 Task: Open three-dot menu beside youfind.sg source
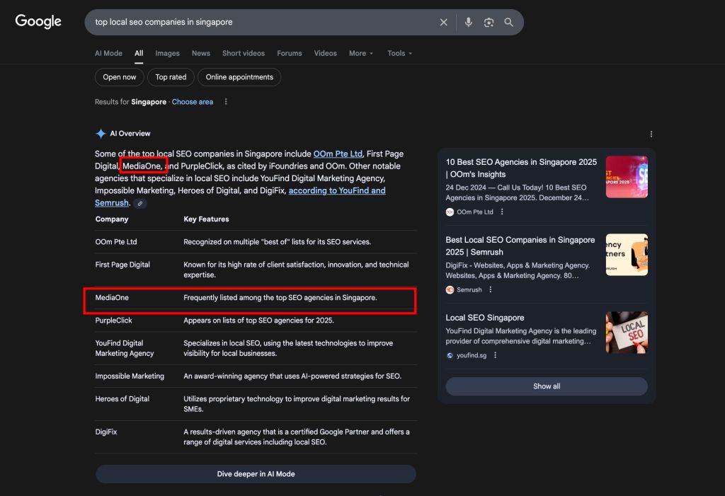click(495, 355)
